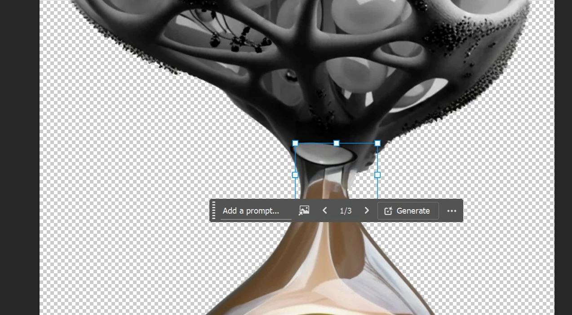Viewport: 572px width, 315px height.
Task: Click the Add a prompt input field
Action: point(256,211)
